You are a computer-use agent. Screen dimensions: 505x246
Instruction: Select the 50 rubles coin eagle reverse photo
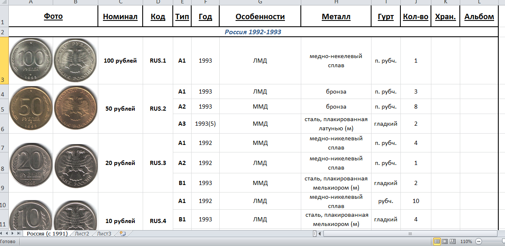(x=76, y=108)
